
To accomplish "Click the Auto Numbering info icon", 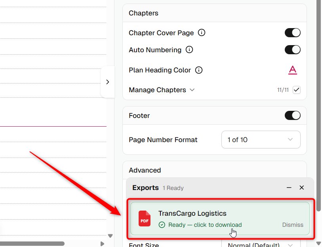I will pyautogui.click(x=189, y=50).
